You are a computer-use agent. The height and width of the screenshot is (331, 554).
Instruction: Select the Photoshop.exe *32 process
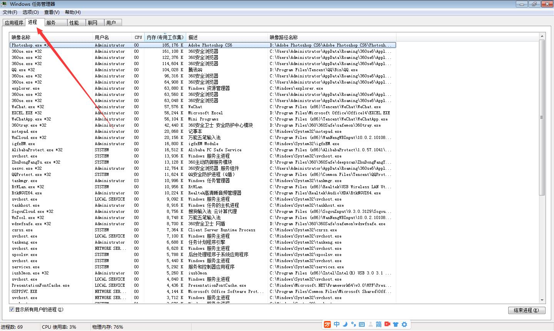203,45
